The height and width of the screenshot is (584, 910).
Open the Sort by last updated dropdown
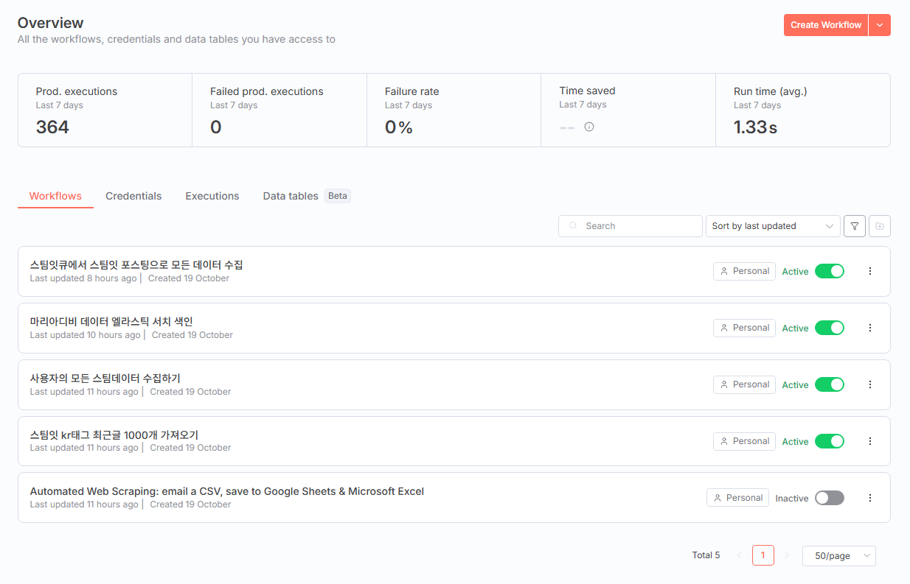pos(772,226)
